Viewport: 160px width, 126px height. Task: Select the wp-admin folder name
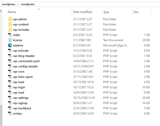pos(20,19)
